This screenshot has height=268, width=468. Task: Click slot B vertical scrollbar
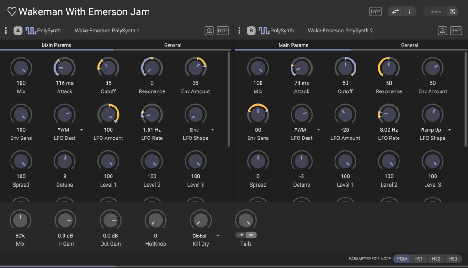point(465,99)
